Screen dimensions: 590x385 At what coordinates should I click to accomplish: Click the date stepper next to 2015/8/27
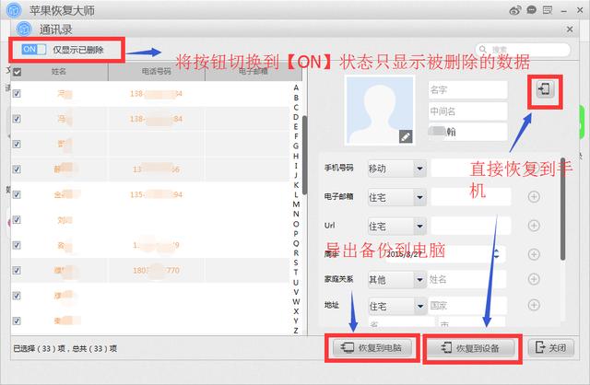click(496, 254)
